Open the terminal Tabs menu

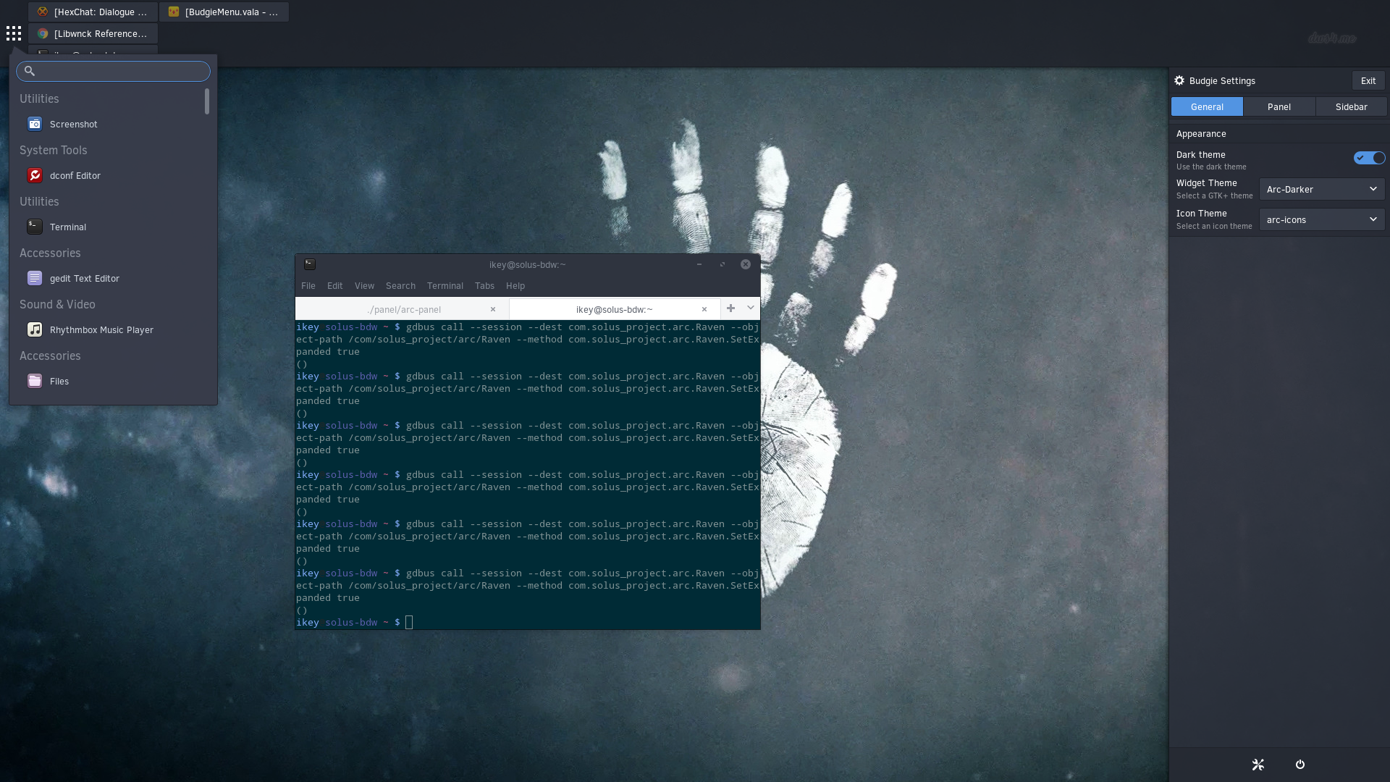[x=484, y=286]
